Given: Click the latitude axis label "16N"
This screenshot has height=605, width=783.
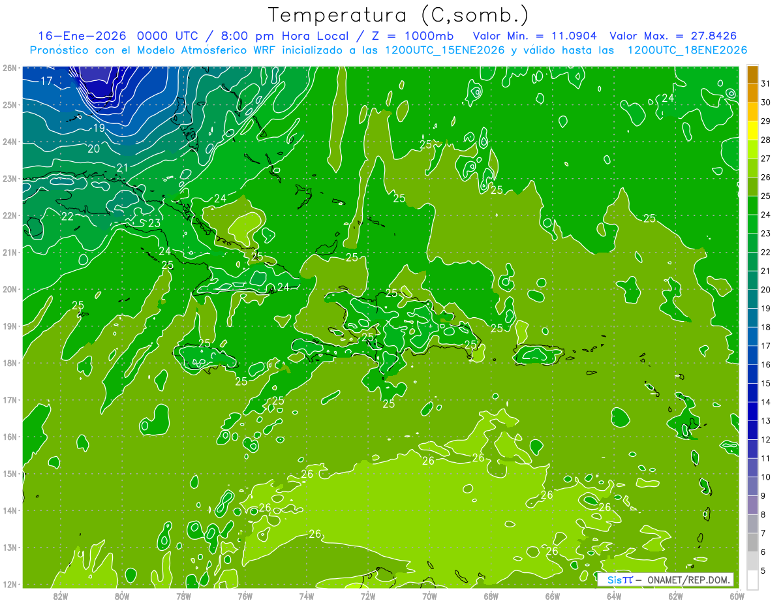Looking at the screenshot, I should point(10,437).
